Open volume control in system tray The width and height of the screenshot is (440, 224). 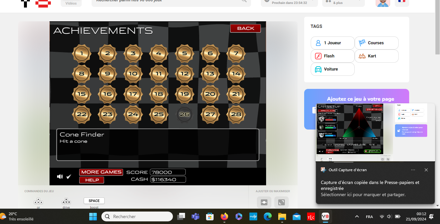[x=389, y=216]
